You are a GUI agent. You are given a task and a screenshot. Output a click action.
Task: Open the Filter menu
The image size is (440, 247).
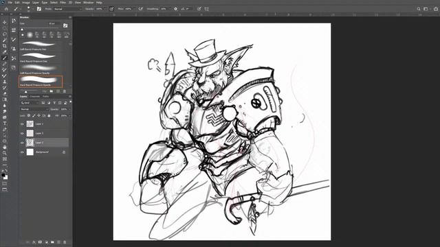(63, 3)
